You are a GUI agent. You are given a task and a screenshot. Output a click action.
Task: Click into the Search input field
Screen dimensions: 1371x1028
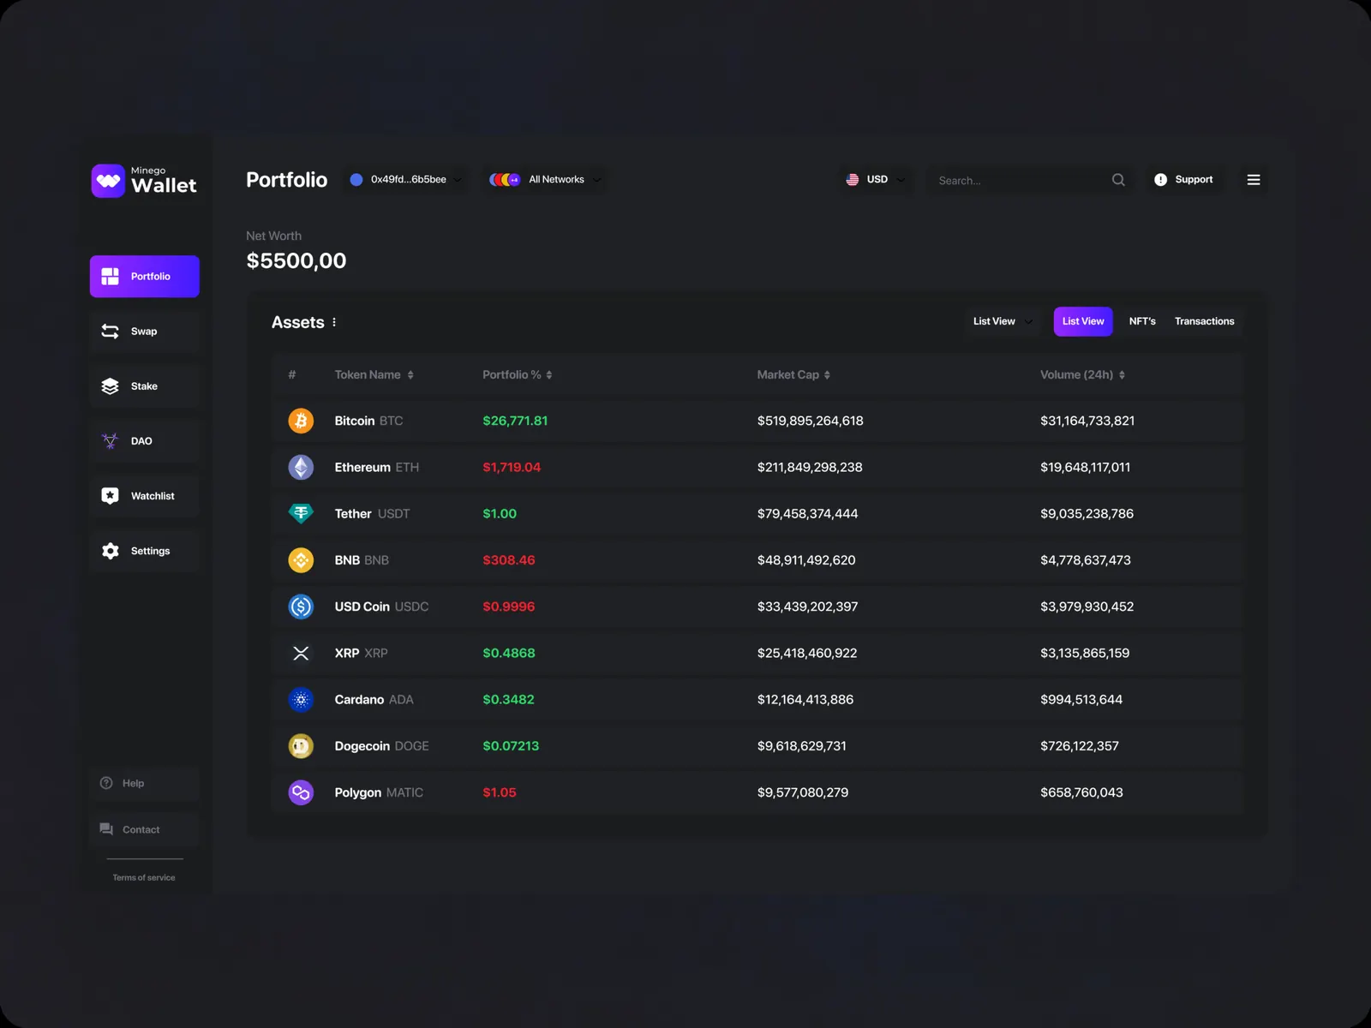(x=1031, y=180)
